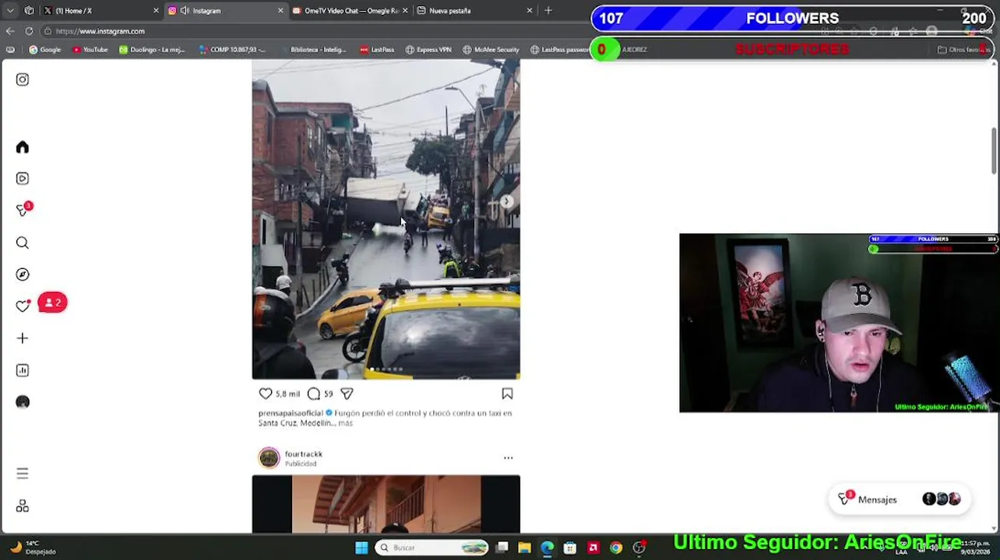This screenshot has height=560, width=1000.
Task: Open comments on prensapaisaoficial post
Action: coord(314,394)
